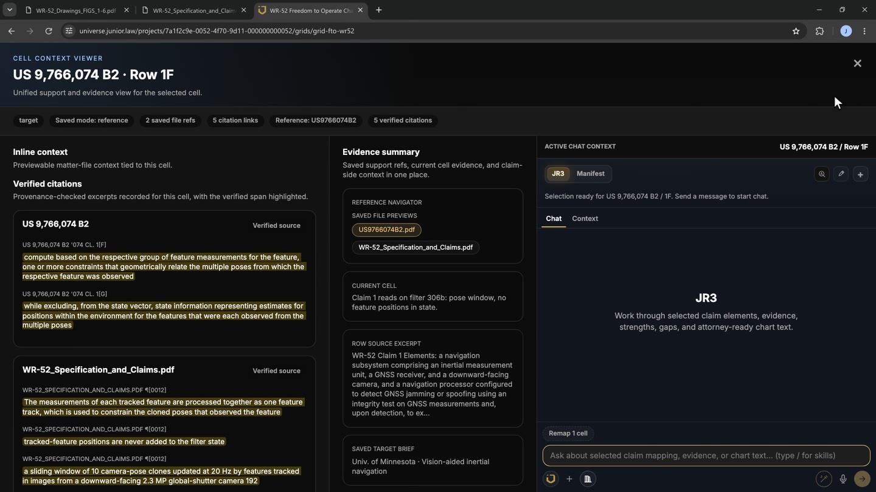
Task: Go back to the previous page
Action: pyautogui.click(x=12, y=31)
